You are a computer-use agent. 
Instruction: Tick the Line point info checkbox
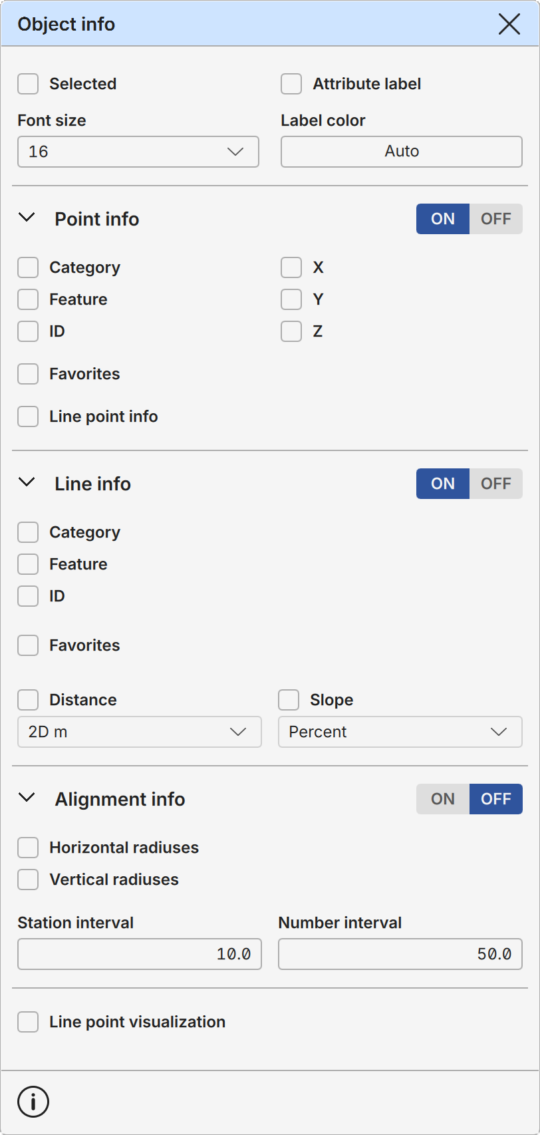tap(28, 416)
